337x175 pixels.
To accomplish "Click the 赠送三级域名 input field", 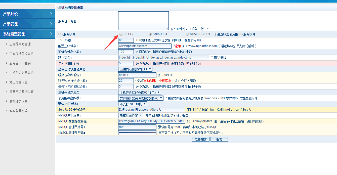I will (x=145, y=46).
